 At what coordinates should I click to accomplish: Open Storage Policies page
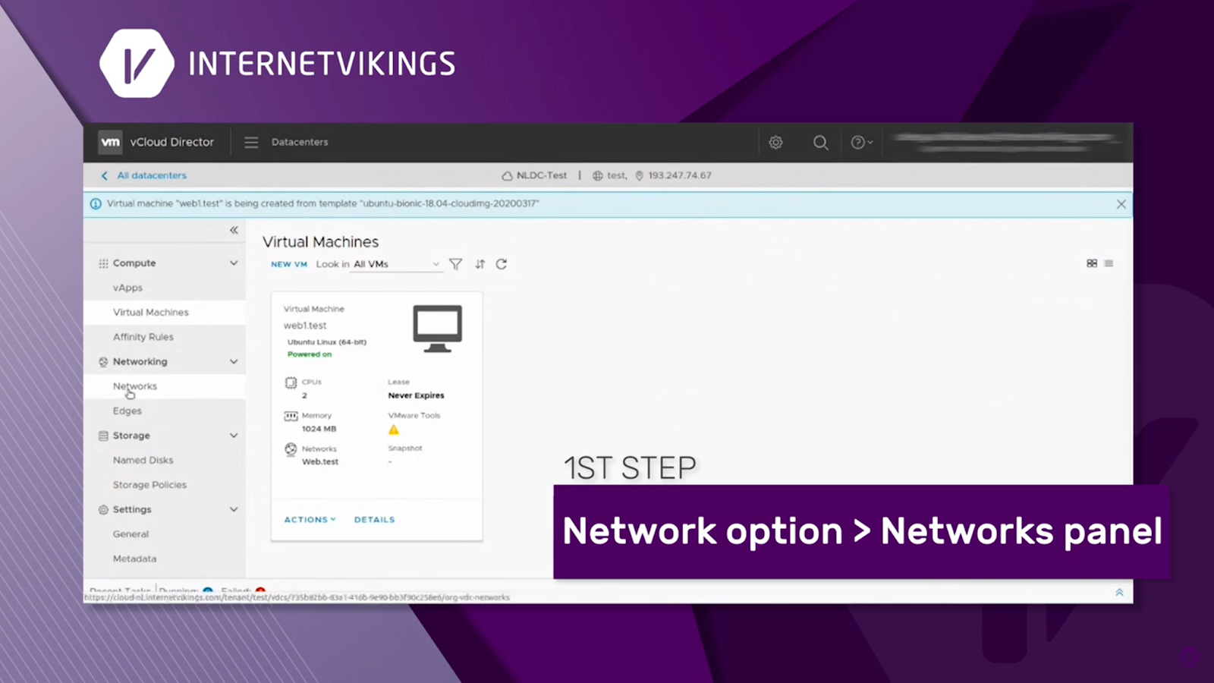pos(149,485)
